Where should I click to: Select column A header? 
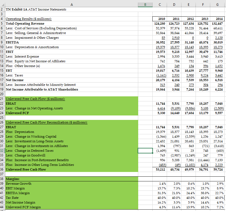point(72,5)
